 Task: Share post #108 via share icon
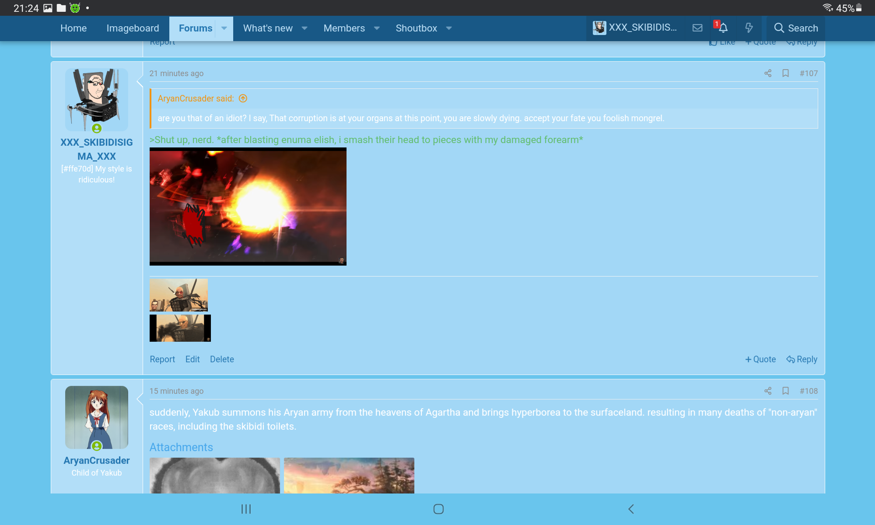point(768,391)
